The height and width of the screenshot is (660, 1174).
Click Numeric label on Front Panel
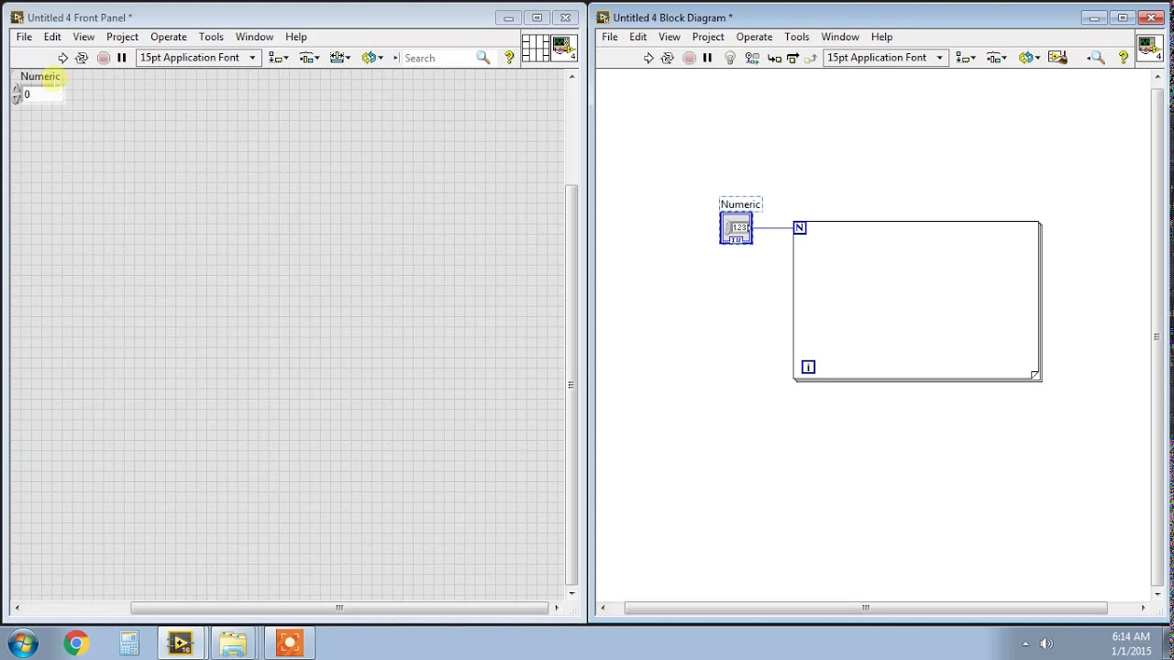40,77
